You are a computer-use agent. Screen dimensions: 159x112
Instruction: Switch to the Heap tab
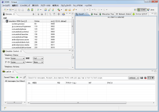[94, 14]
